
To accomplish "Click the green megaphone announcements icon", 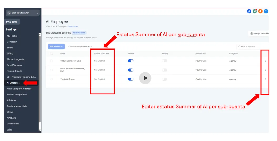I will [255, 11].
